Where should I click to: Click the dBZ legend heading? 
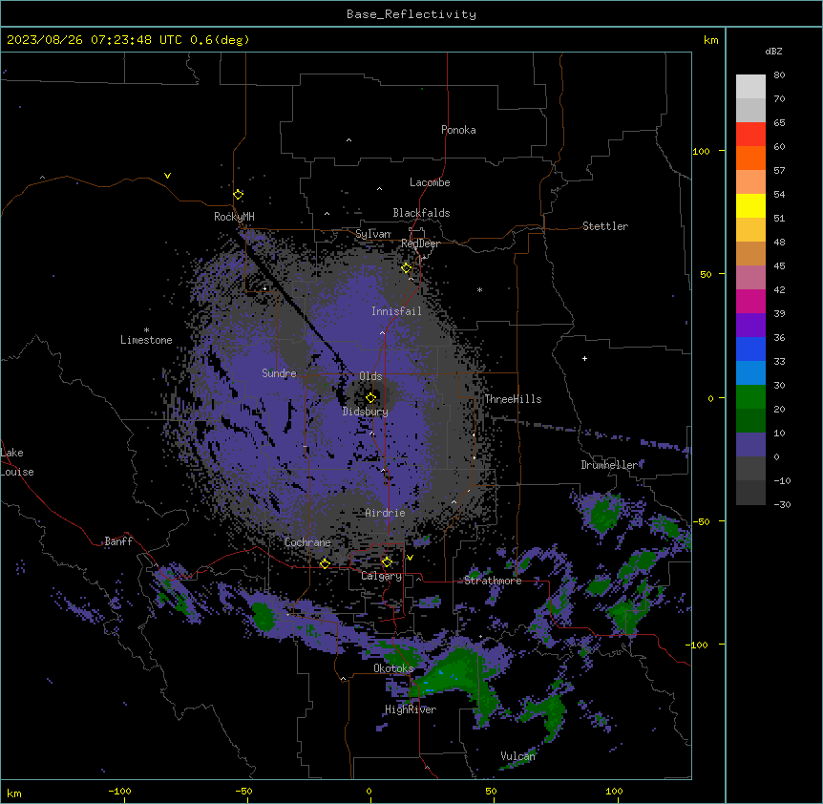coord(773,51)
